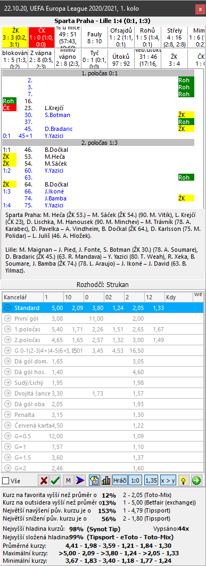Viewport: 206px width, 566px height.
Task: Click the red X toolbar icon
Action: tap(43, 481)
